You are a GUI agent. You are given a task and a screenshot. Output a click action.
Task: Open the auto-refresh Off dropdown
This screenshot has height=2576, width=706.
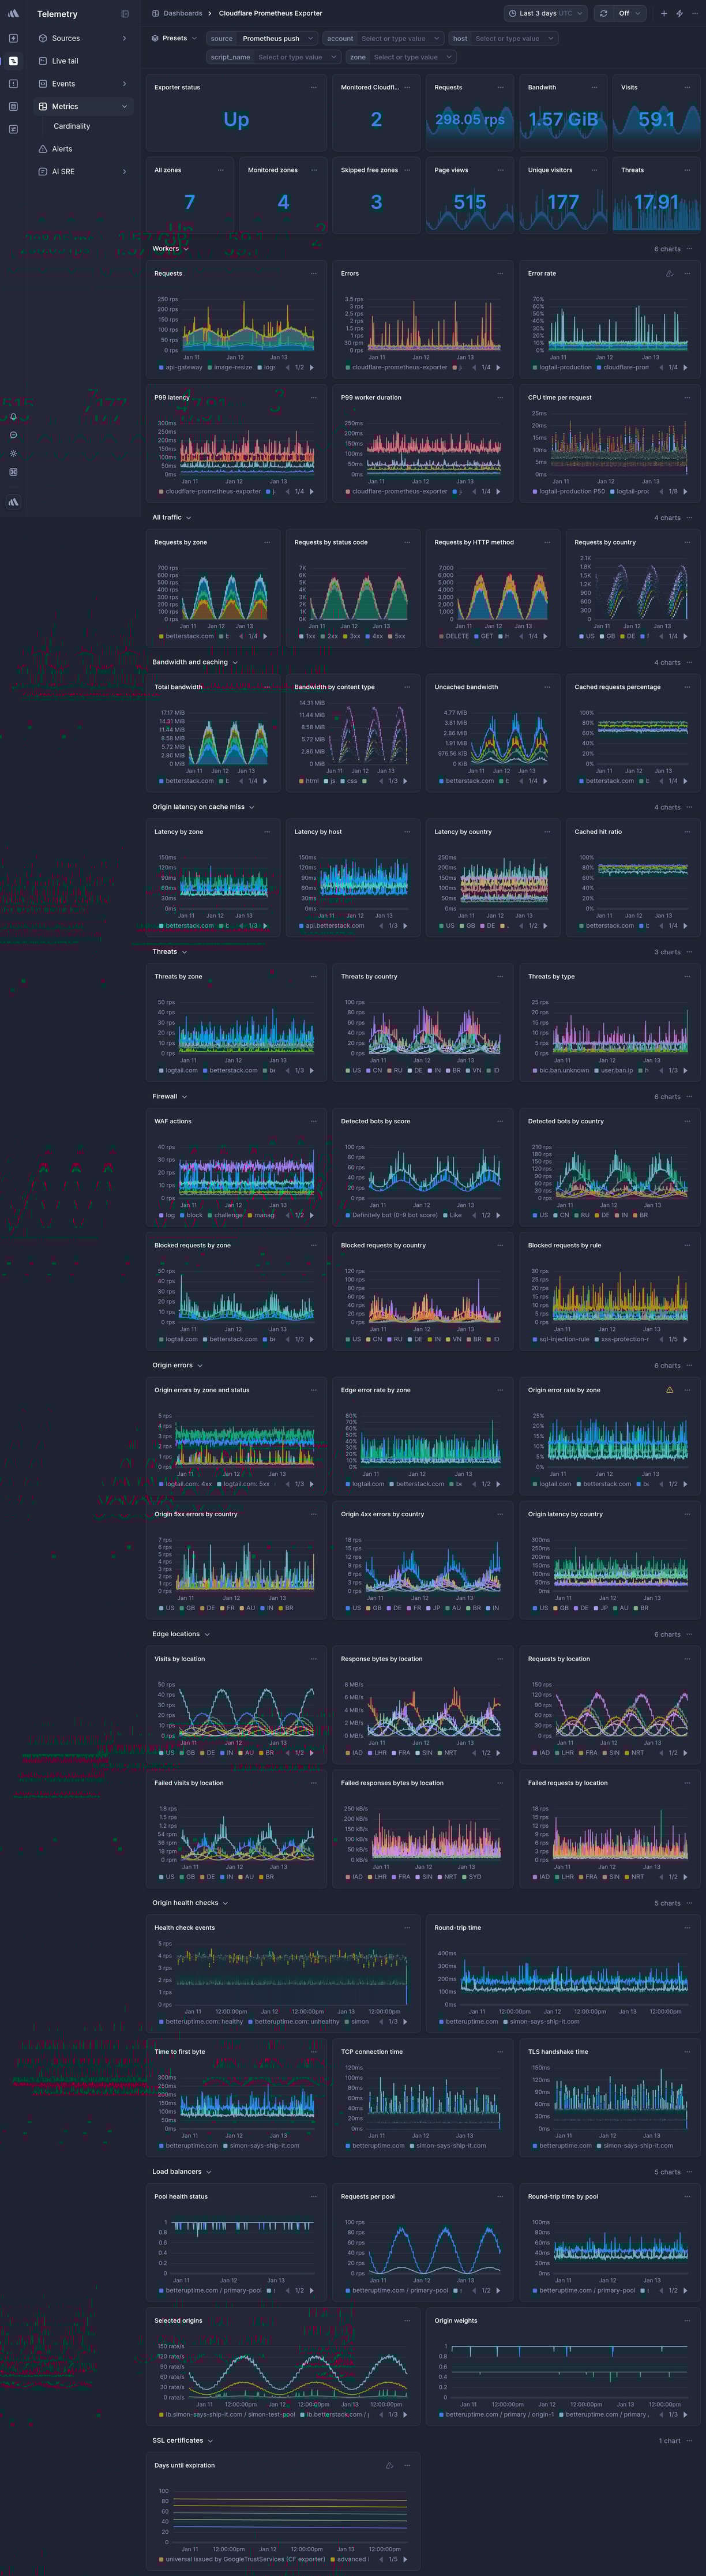pos(631,13)
